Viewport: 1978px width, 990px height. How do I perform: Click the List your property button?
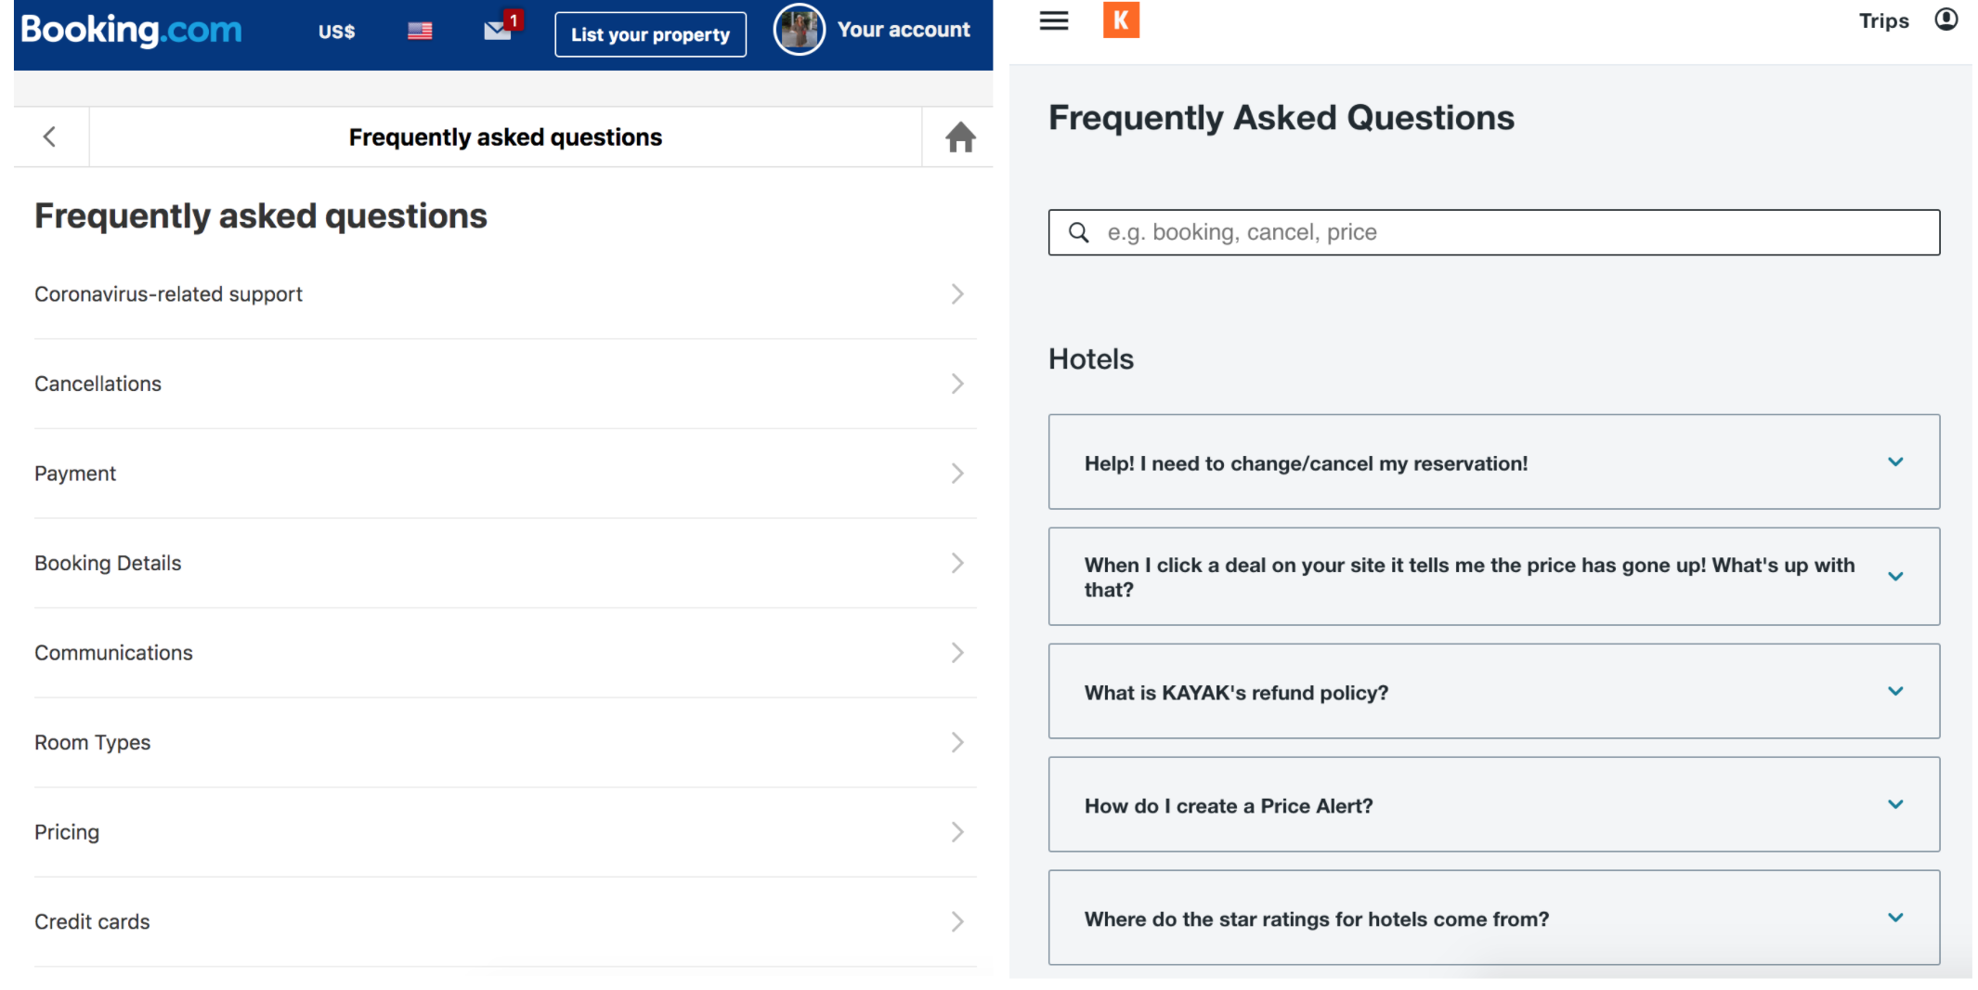tap(650, 33)
